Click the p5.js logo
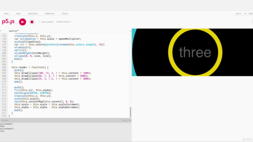Image resolution: width=253 pixels, height=142 pixels. click(x=8, y=21)
